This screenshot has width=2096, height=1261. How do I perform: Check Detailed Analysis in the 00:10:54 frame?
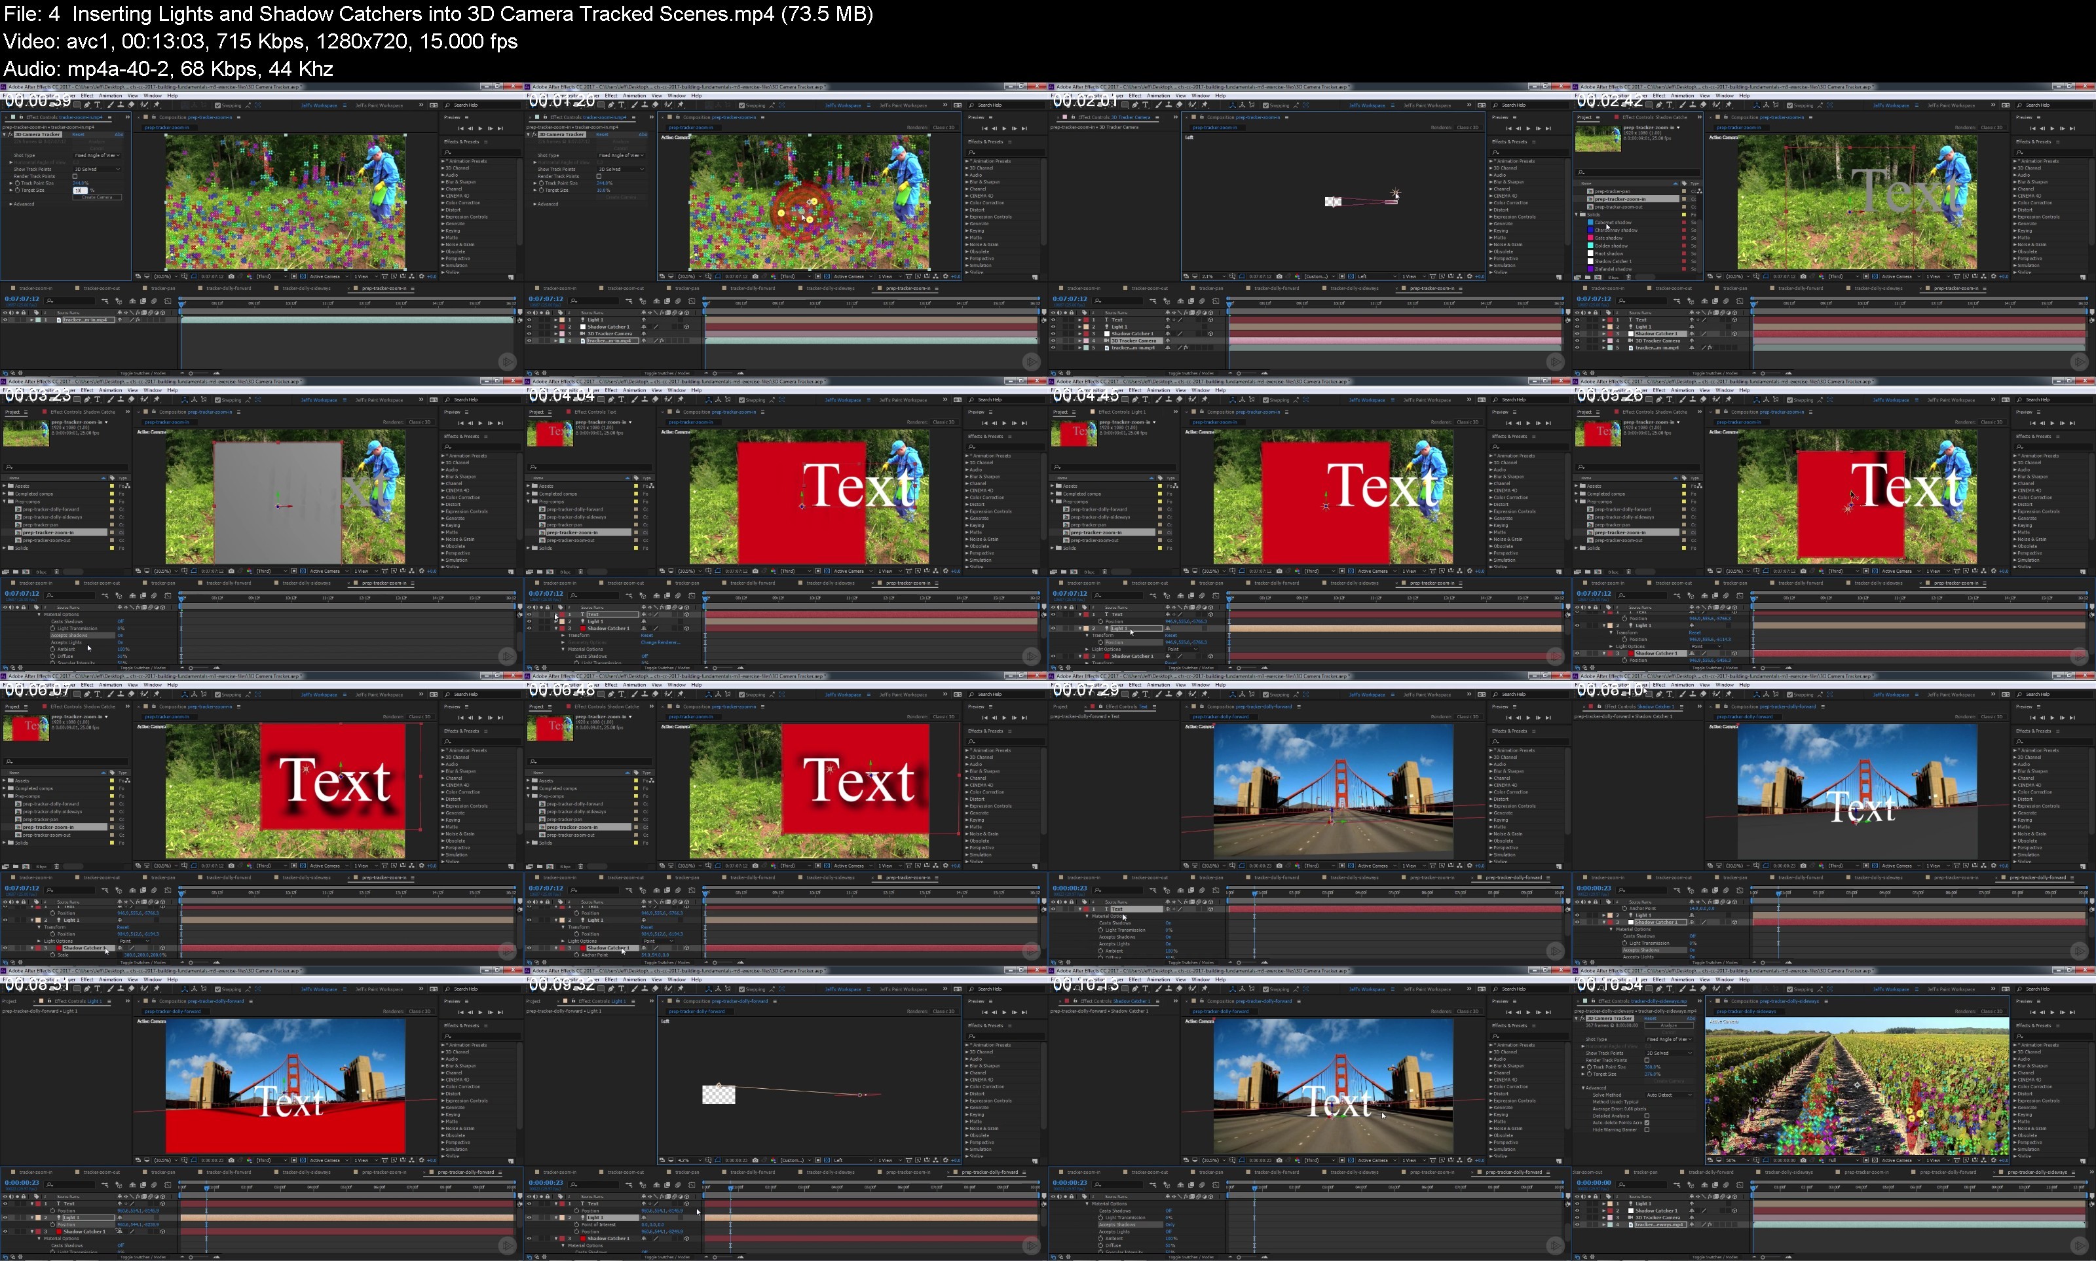(x=1647, y=1116)
